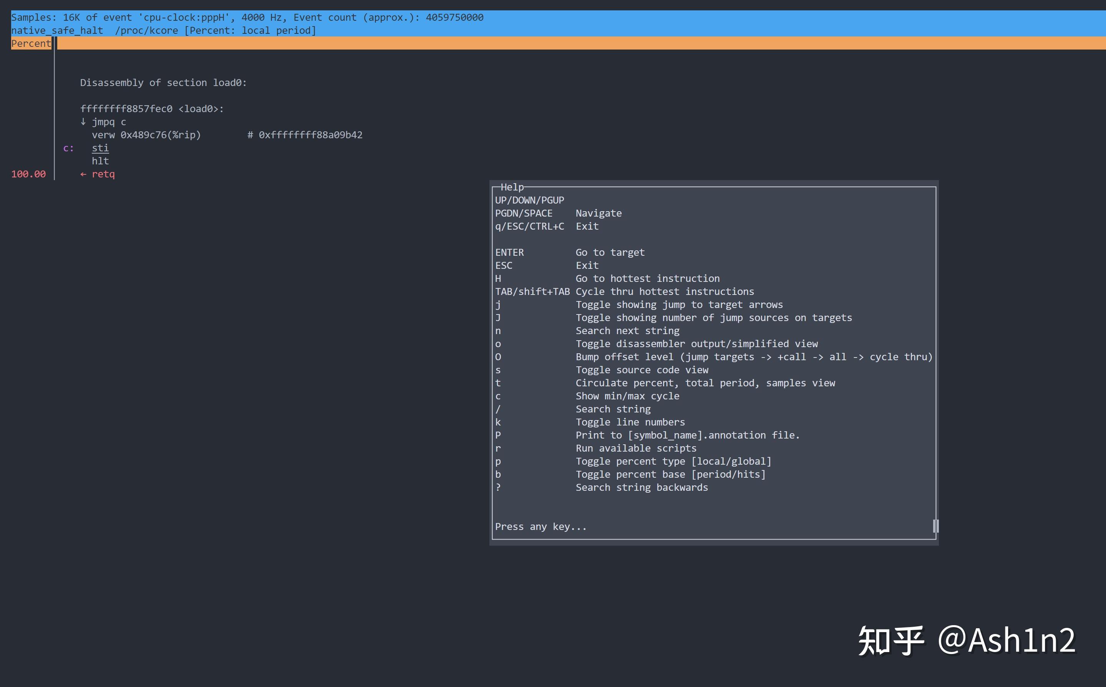
Task: Click the ffffffff8857fec0 <load0> symbol line
Action: tap(152, 109)
